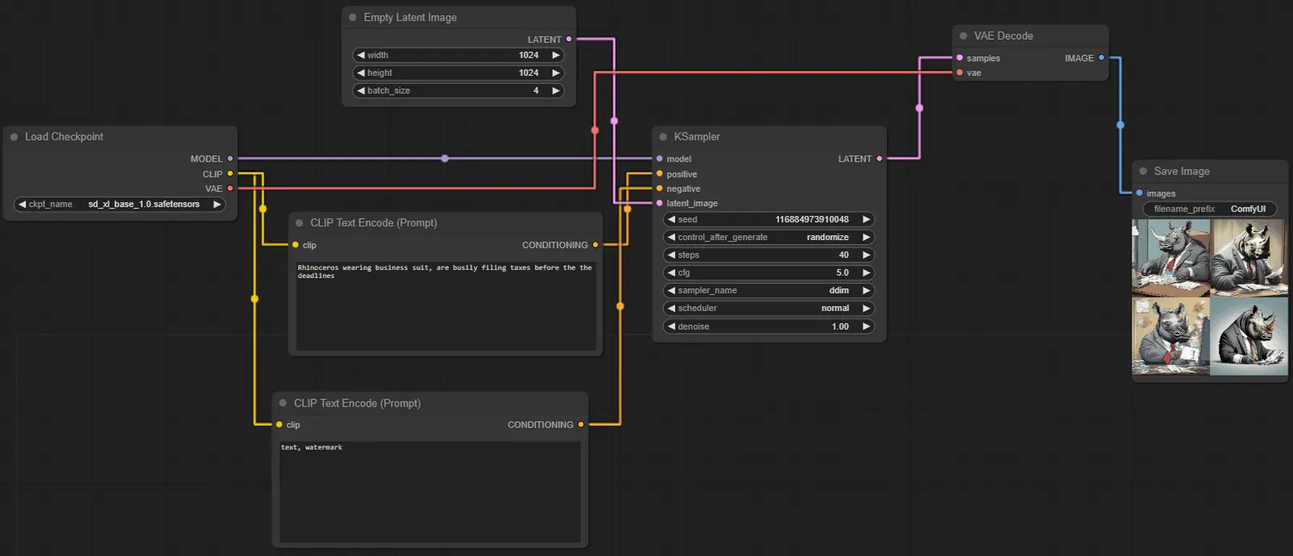
Task: Open the sampler_name dropdown showing ddim
Action: [x=769, y=290]
